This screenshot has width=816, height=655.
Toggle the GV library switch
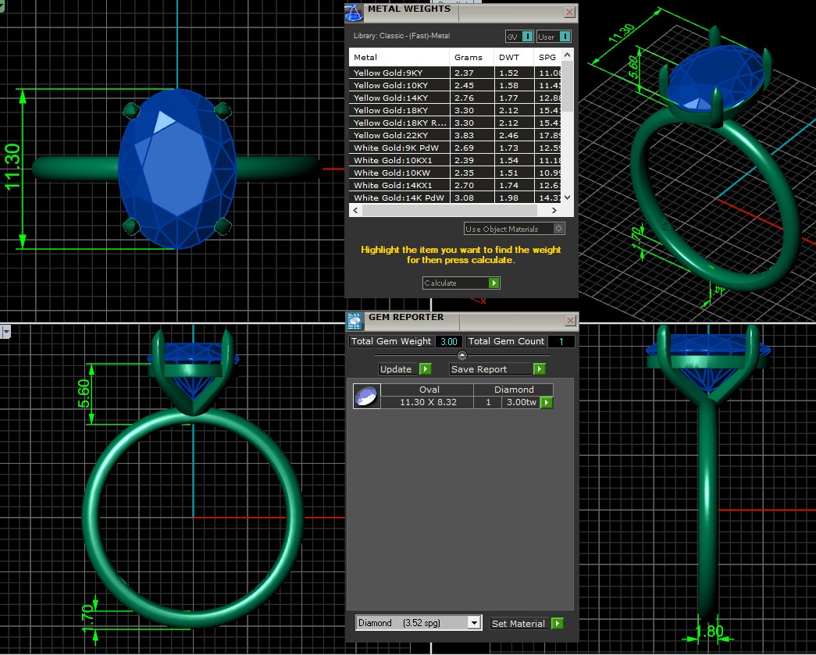pyautogui.click(x=521, y=37)
